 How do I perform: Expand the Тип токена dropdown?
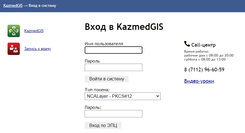pos(122,96)
